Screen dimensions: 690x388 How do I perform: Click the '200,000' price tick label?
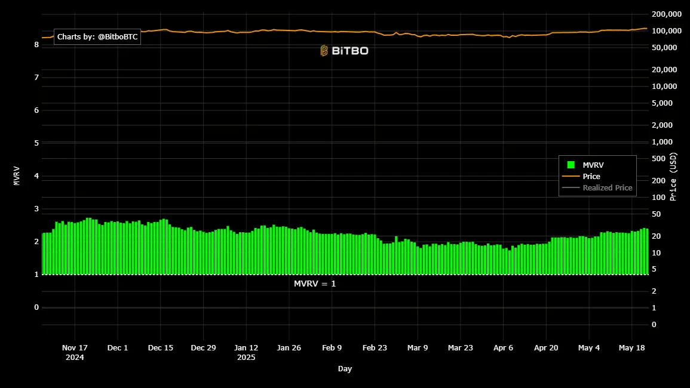pyautogui.click(x=667, y=14)
